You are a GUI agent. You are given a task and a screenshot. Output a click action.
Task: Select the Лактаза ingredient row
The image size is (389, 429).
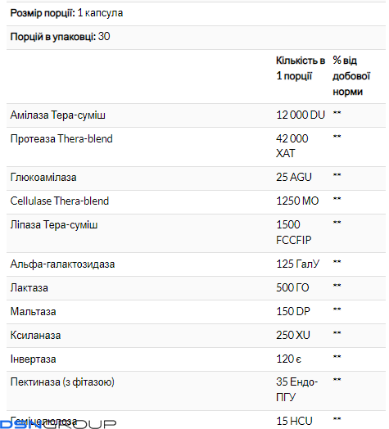196,288
